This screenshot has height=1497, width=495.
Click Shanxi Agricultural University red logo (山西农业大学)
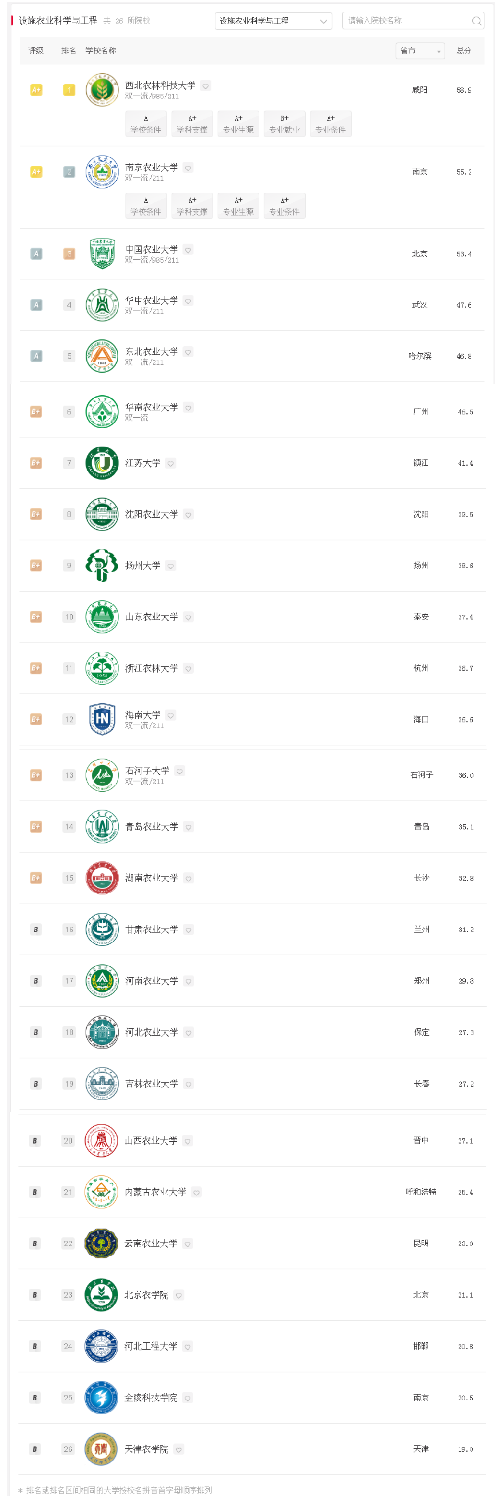[101, 1140]
